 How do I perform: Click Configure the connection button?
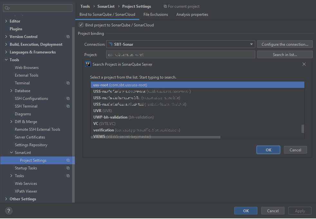pyautogui.click(x=285, y=44)
